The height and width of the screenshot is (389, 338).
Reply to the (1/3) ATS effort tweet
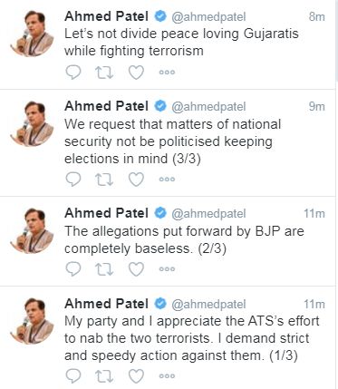73,376
